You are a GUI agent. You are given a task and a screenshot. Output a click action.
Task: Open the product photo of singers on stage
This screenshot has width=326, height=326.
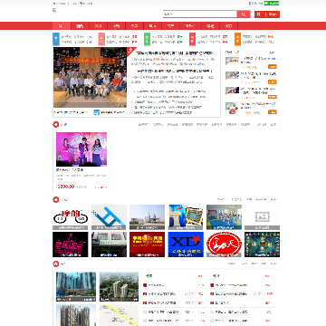click(x=81, y=149)
